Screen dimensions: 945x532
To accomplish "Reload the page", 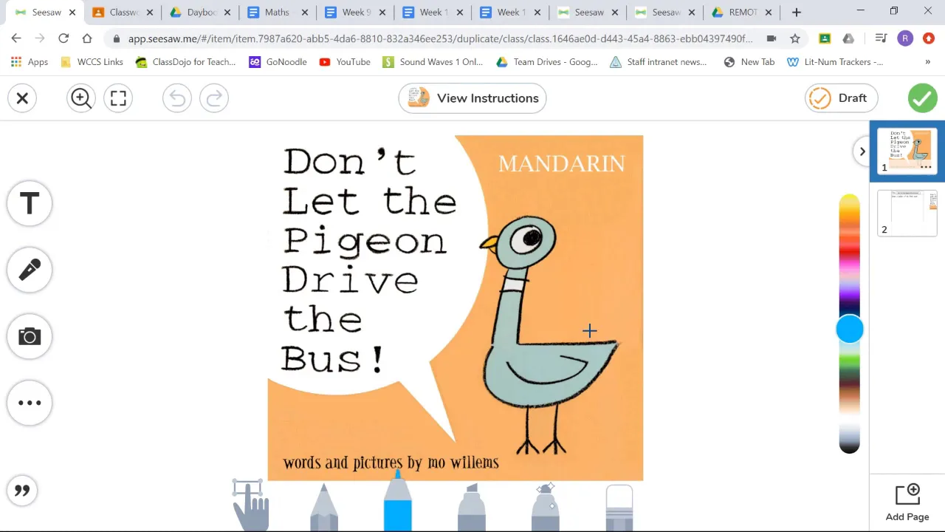I will (x=63, y=38).
